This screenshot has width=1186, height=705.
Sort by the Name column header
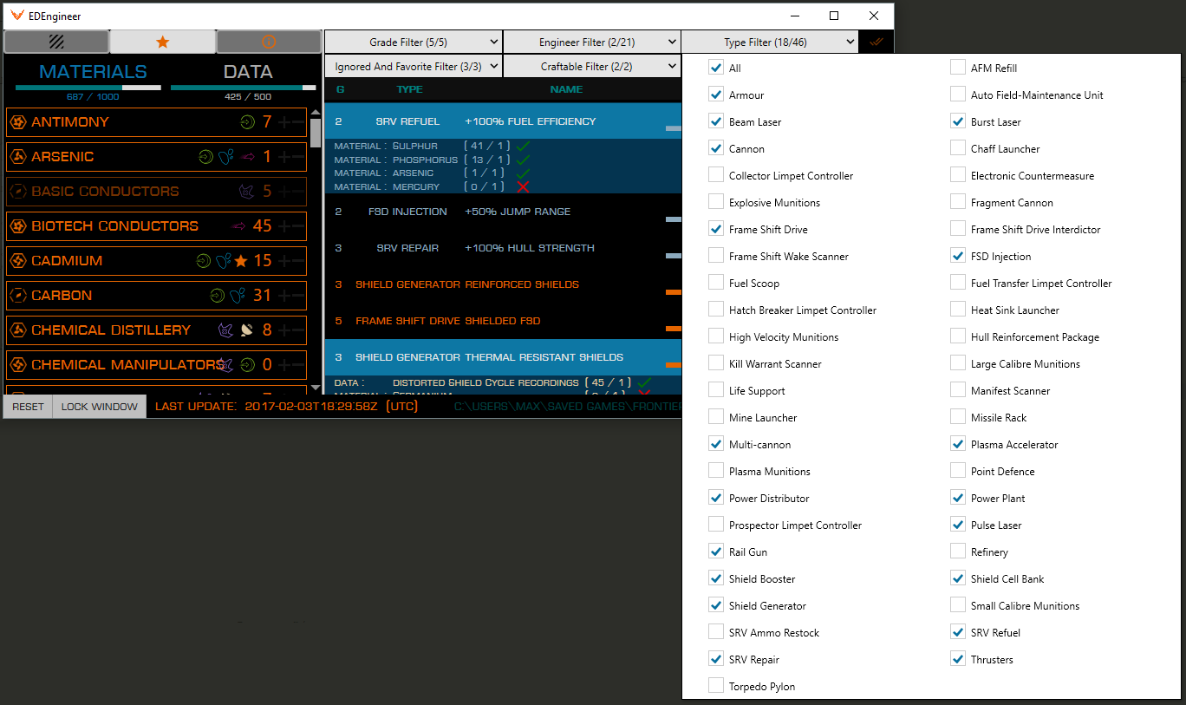tap(566, 89)
